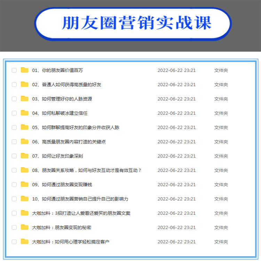Click folder icon beside 02、普通人如何获得高质量的好友

tap(24, 85)
